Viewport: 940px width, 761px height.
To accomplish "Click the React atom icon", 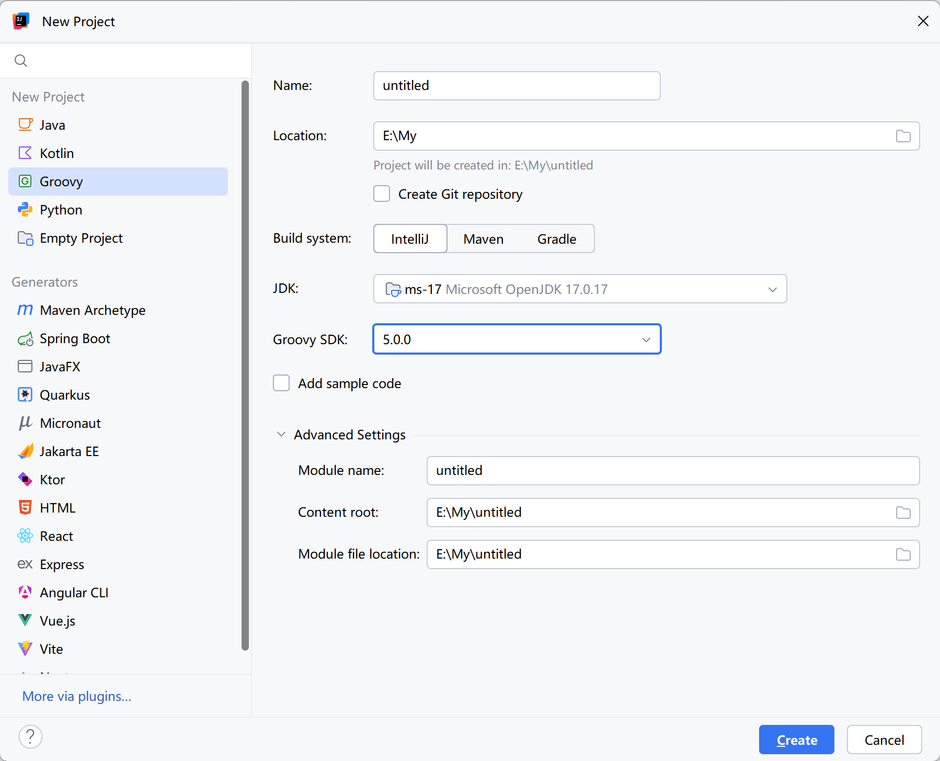I will coord(25,536).
